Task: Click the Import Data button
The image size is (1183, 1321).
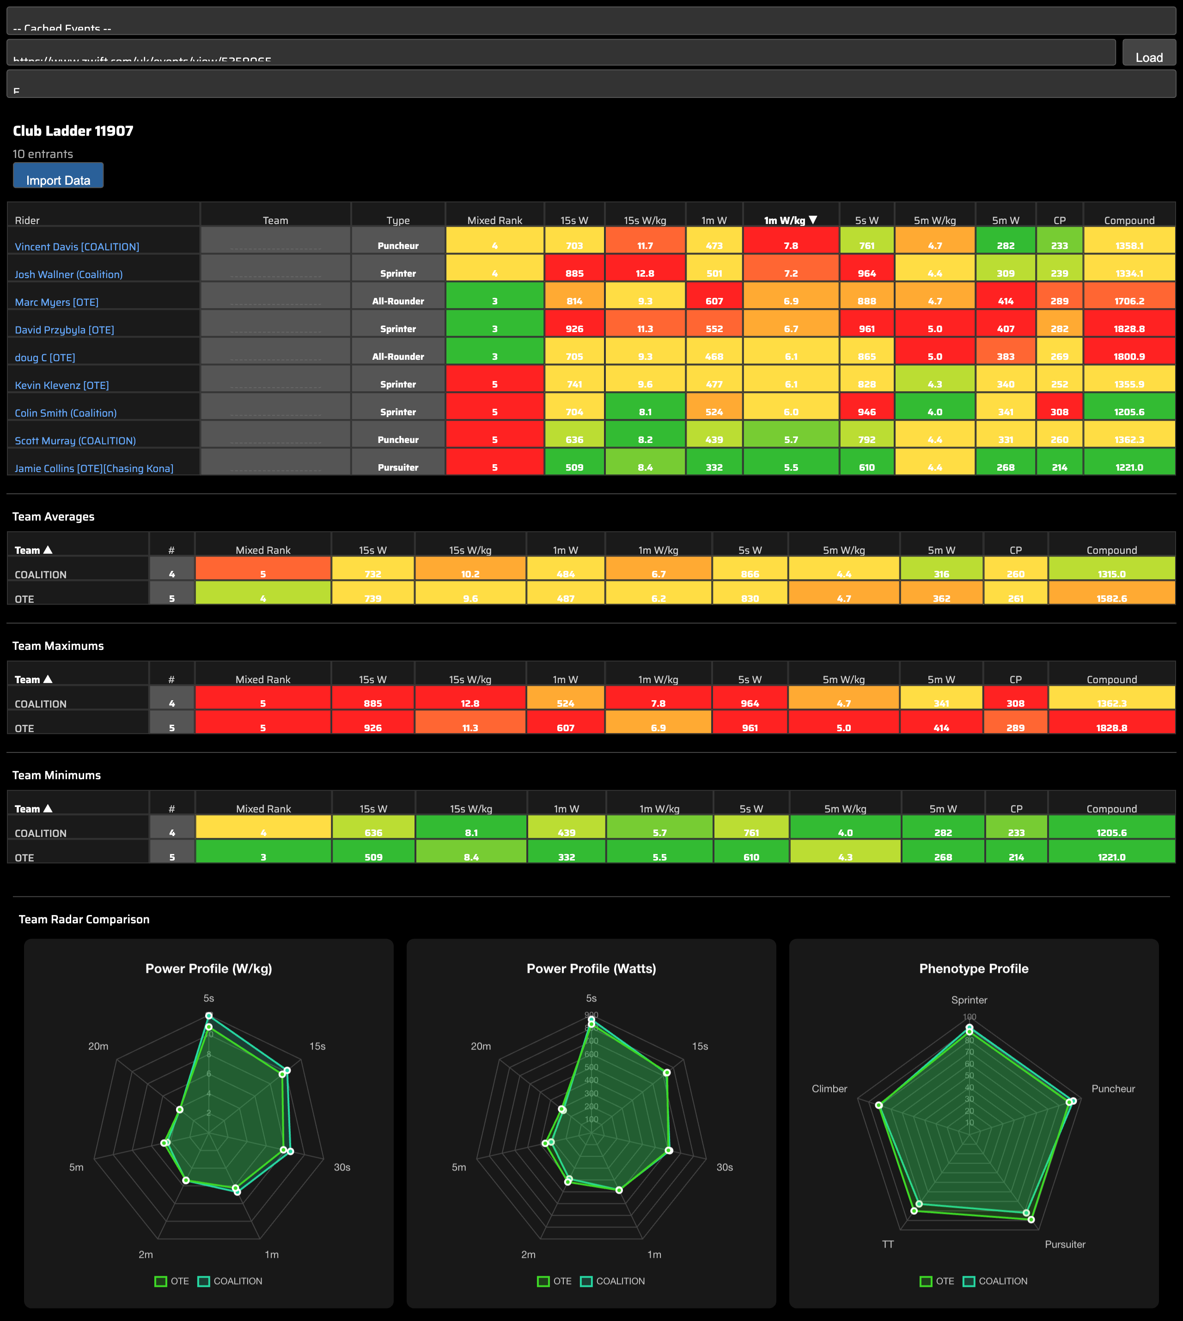Action: point(58,176)
